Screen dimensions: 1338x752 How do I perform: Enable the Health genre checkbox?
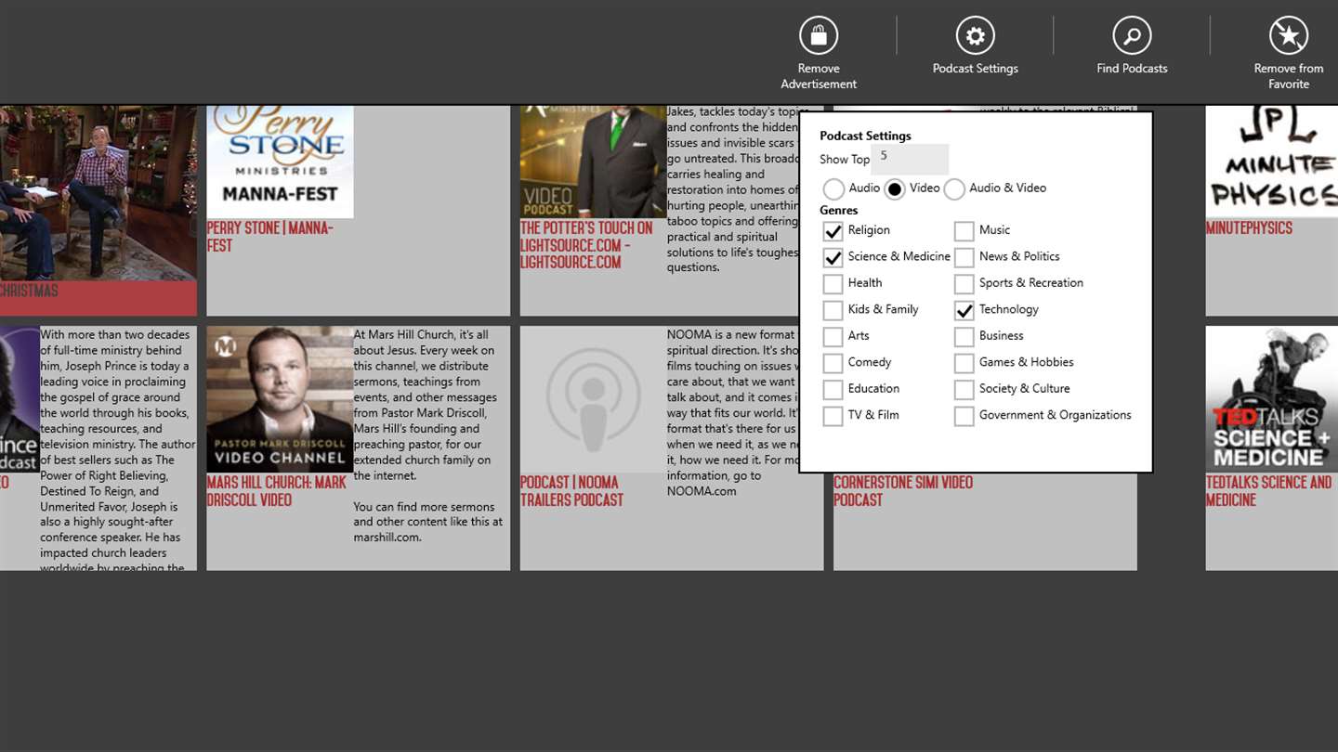point(833,284)
